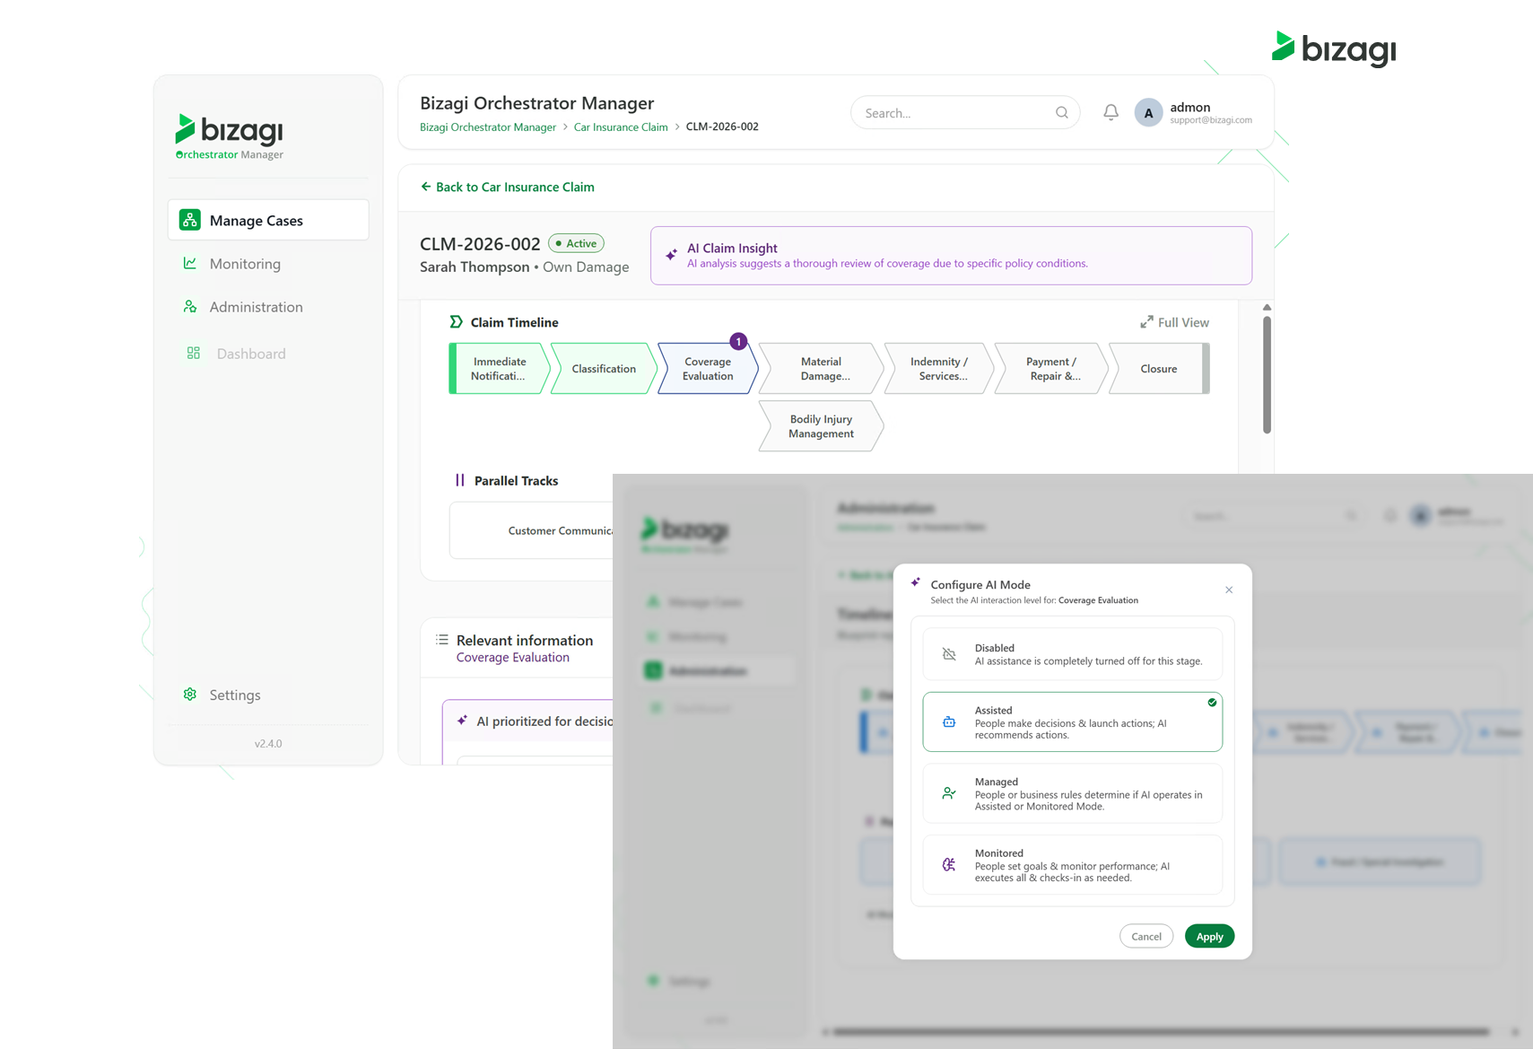This screenshot has width=1533, height=1049.
Task: Select Closure timeline stage
Action: [x=1158, y=369]
